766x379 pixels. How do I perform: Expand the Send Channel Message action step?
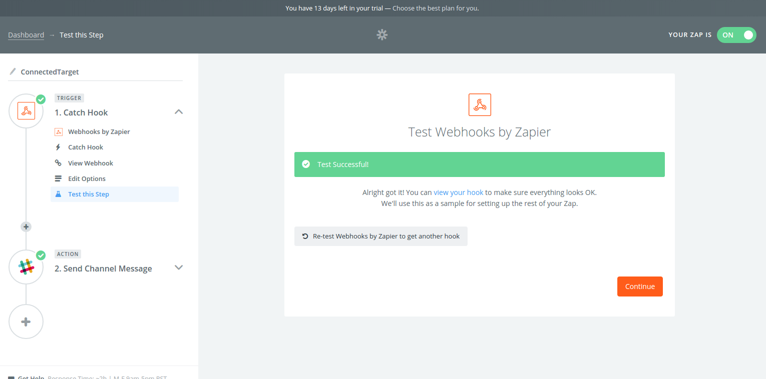[179, 267]
